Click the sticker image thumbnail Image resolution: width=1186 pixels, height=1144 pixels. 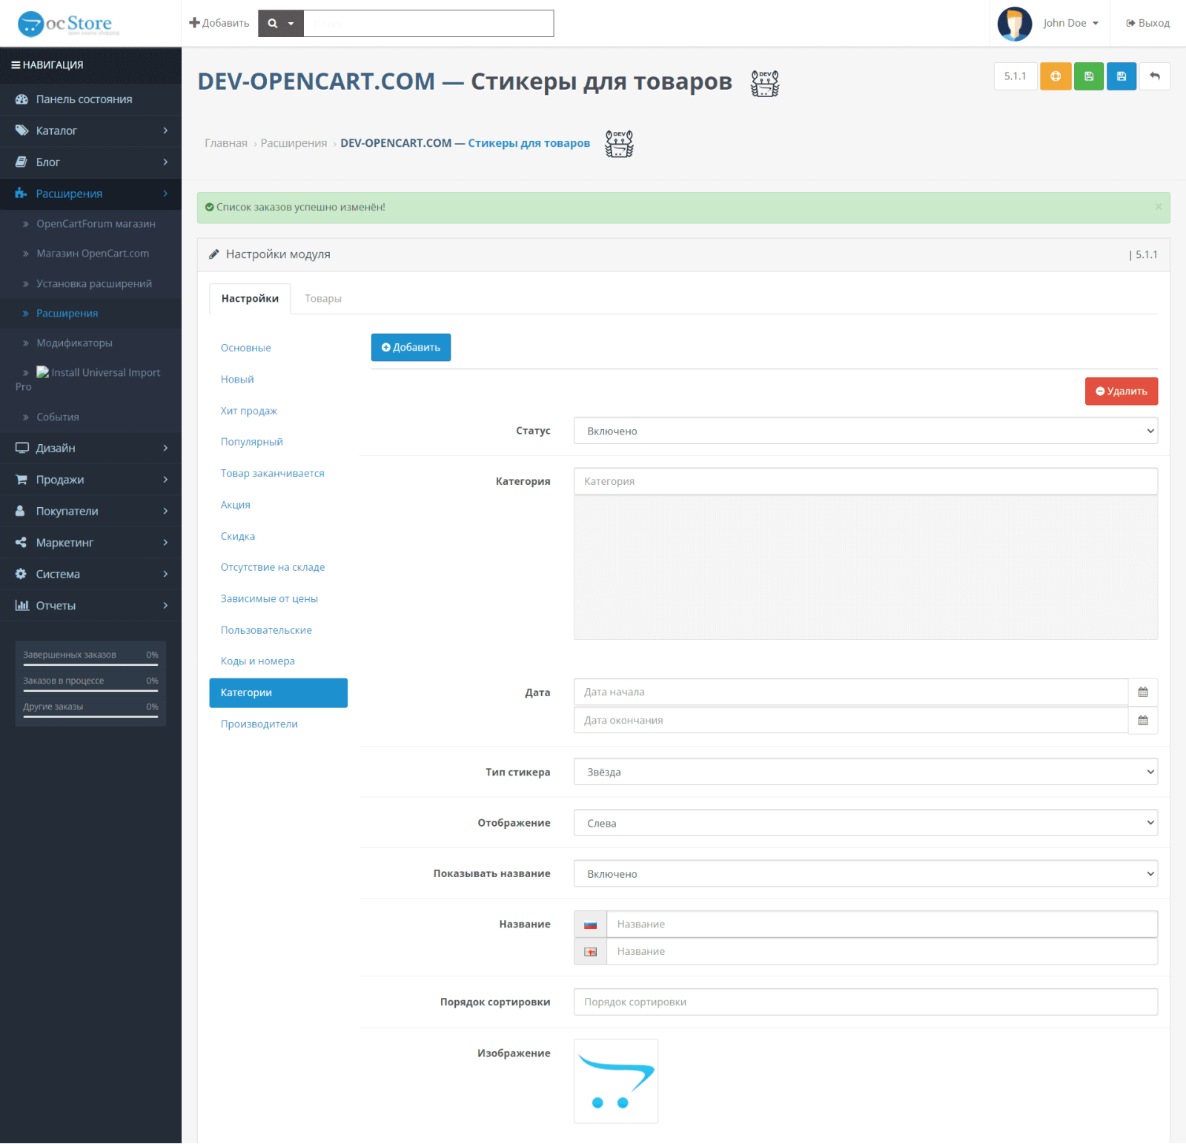(x=615, y=1081)
